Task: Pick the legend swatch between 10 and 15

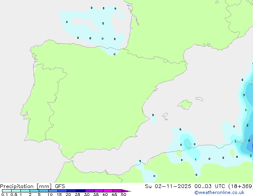Action: pos(53,191)
